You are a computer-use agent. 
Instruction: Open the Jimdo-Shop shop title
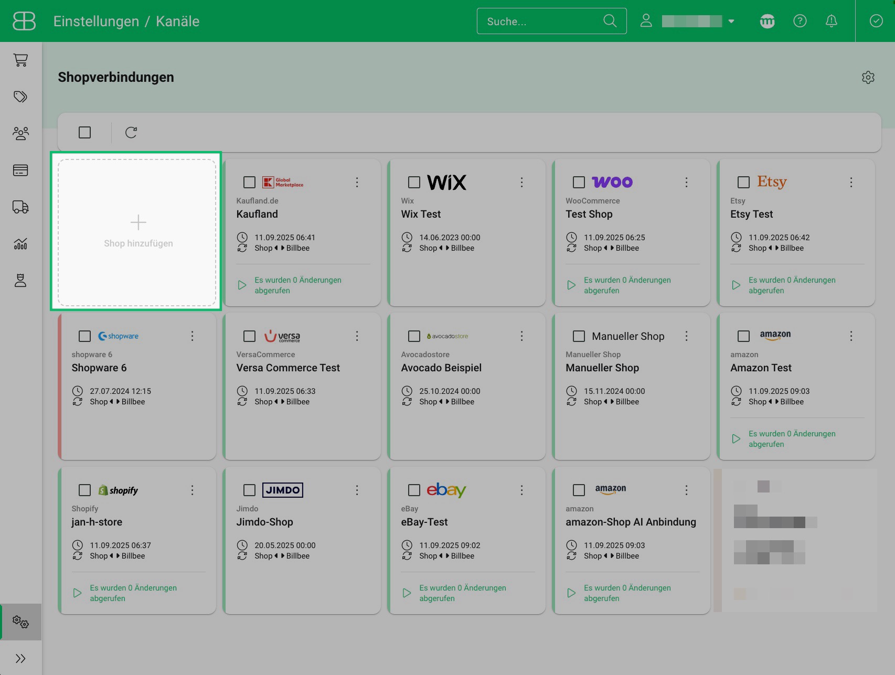point(264,522)
